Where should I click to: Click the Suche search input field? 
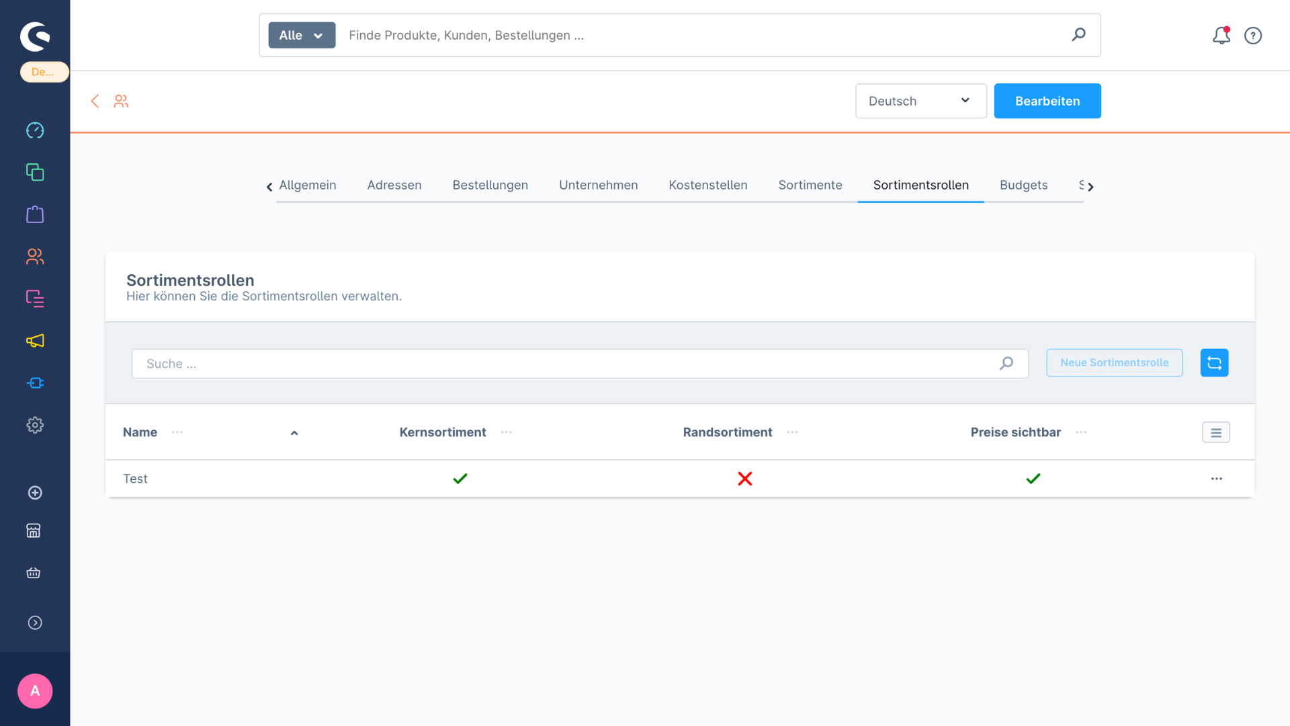point(564,364)
